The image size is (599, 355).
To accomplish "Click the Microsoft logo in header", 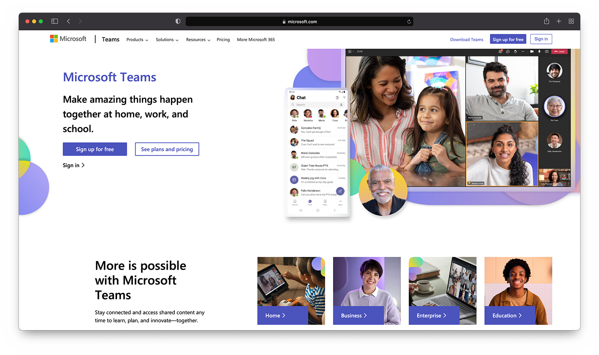I will (x=68, y=39).
